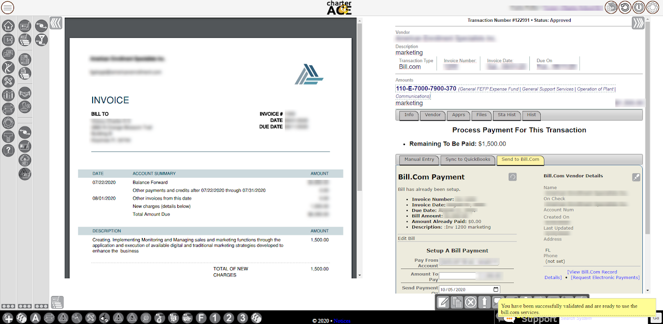Click the Home icon in sidebar
This screenshot has width=663, height=324.
point(8,25)
